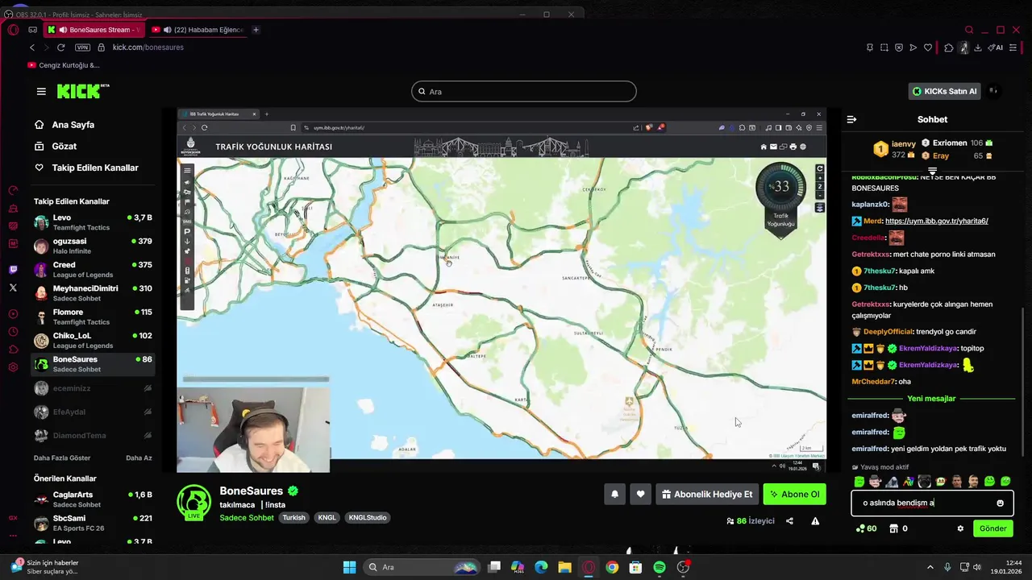This screenshot has width=1032, height=580.
Task: Click the address bar kick.com/bonesaures
Action: click(148, 48)
